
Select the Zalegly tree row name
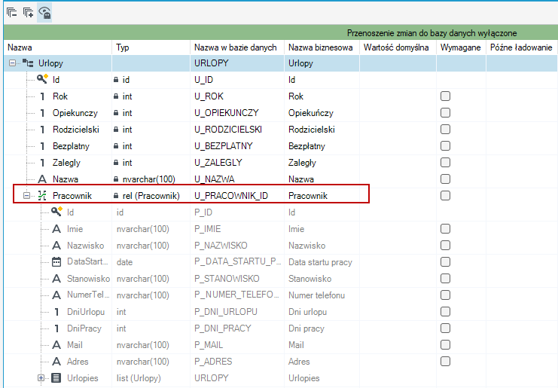(66, 163)
